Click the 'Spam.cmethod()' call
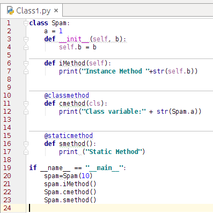Viewport: 213px width, 213px height. coord(70,192)
